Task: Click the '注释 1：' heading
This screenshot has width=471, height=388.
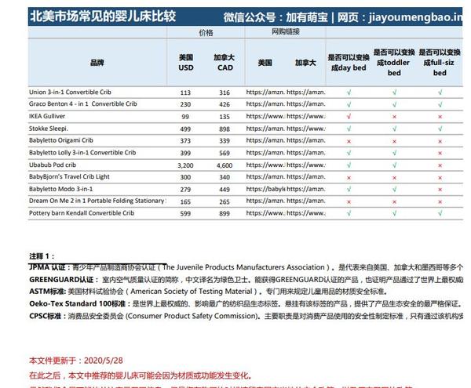Action: point(42,256)
